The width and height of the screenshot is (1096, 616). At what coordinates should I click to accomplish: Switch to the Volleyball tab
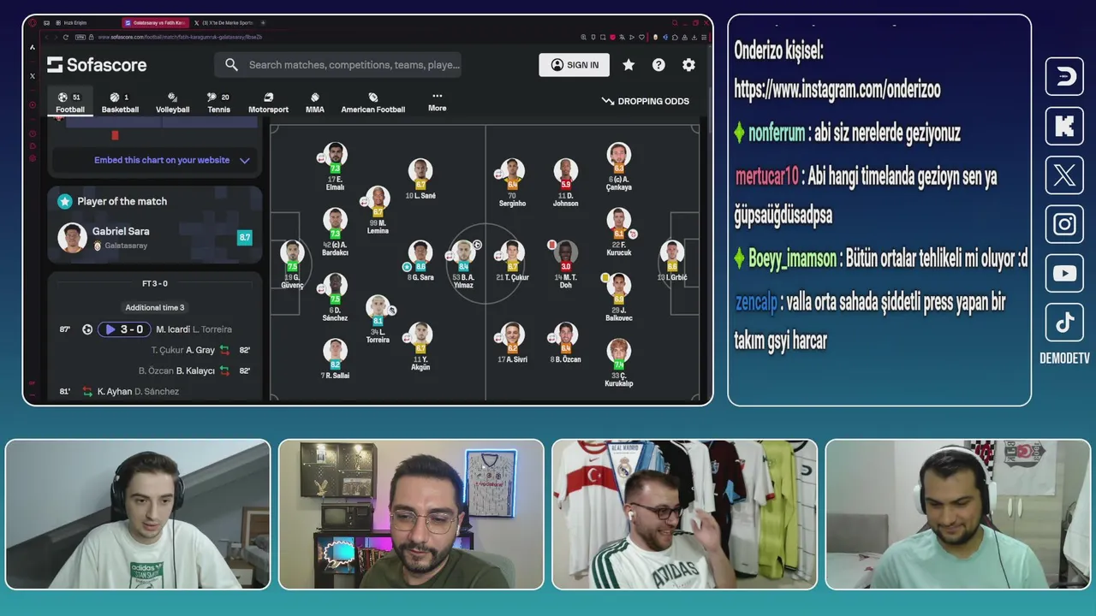point(172,103)
